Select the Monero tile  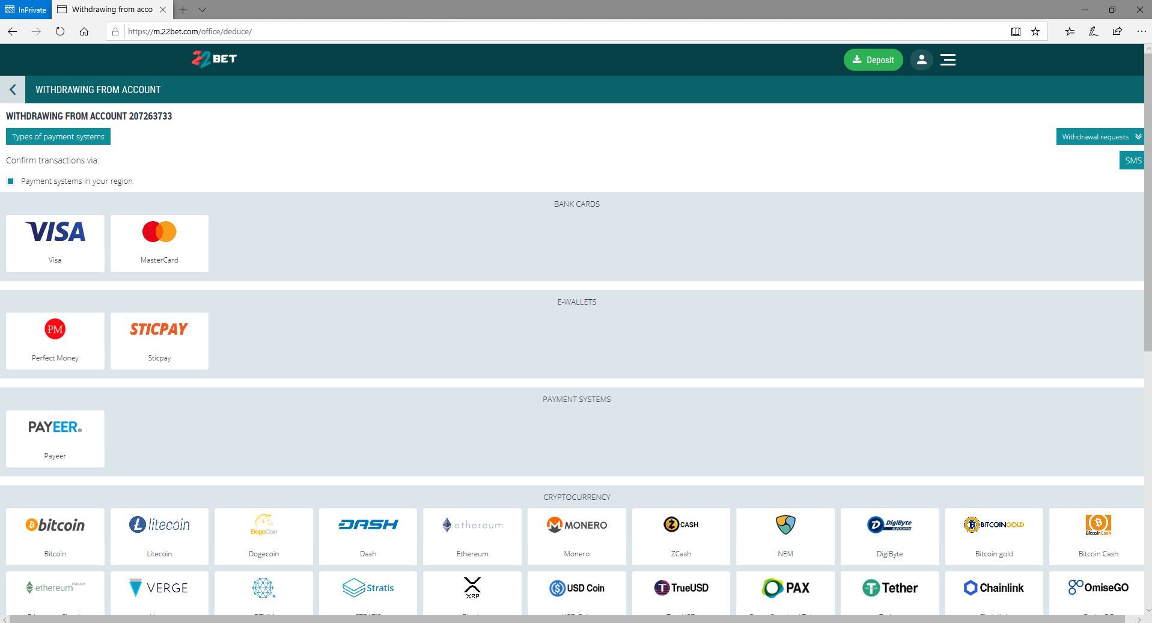coord(576,536)
